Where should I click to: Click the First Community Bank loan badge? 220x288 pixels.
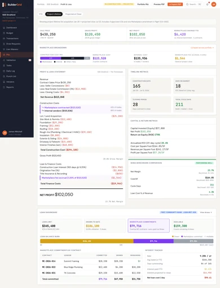pos(178,212)
